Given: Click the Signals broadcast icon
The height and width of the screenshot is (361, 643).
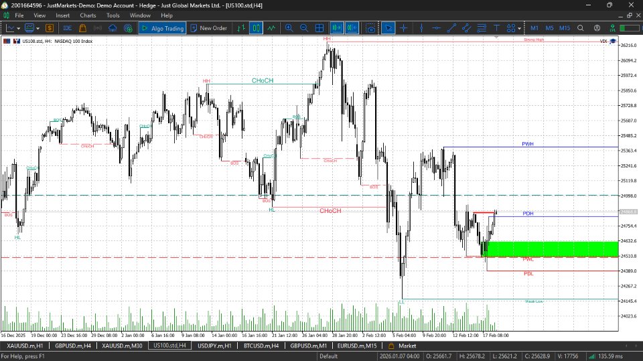Looking at the screenshot, I should coord(98,28).
